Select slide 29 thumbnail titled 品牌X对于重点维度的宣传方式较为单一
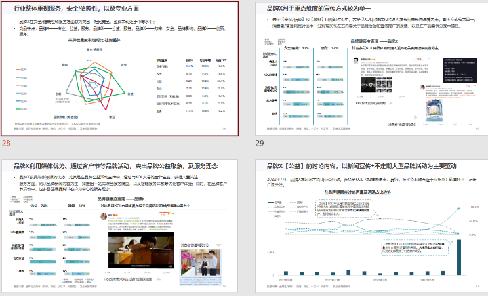The height and width of the screenshot is (305, 488). coord(371,68)
